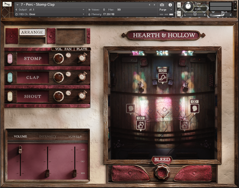Click the Memory 17.39 MB readout

pyautogui.click(x=109, y=14)
